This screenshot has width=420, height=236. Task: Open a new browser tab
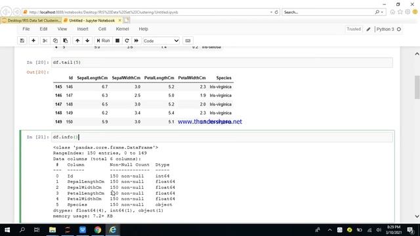[127, 20]
